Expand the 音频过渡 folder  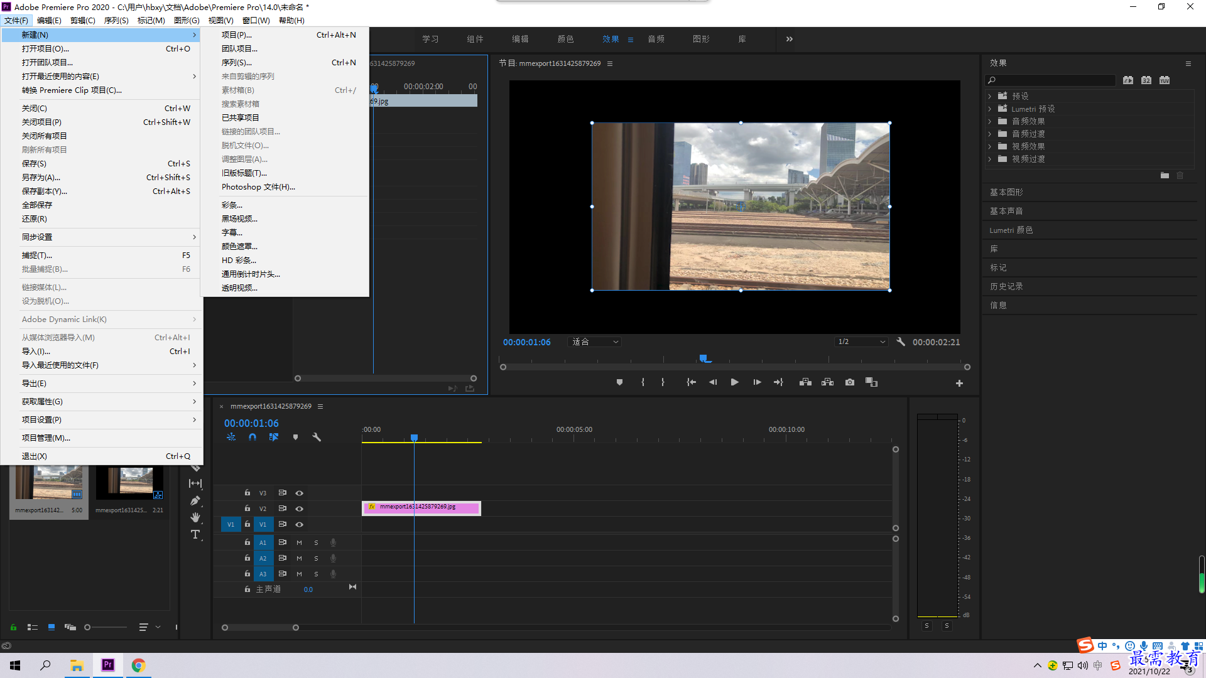989,134
